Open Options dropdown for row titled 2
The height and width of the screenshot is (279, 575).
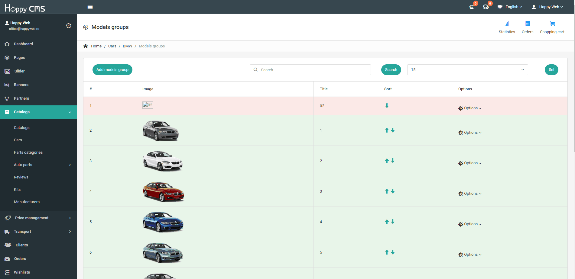pos(470,163)
